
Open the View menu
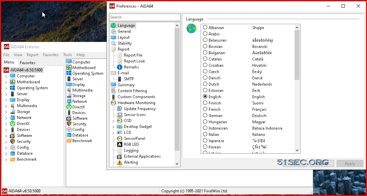coord(18,55)
